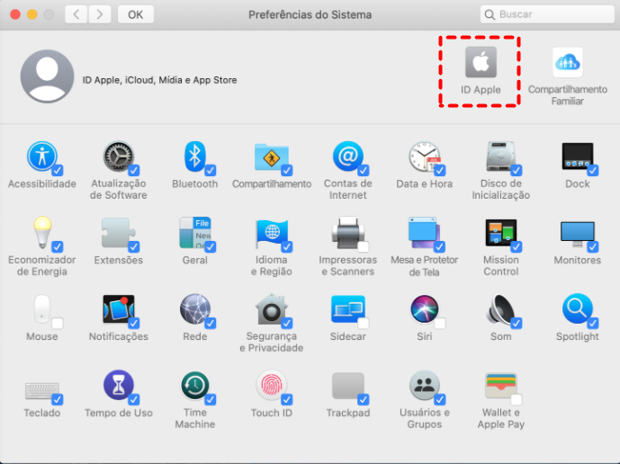This screenshot has height=464, width=620.
Task: Open Atualização de Software icon
Action: coord(118,156)
